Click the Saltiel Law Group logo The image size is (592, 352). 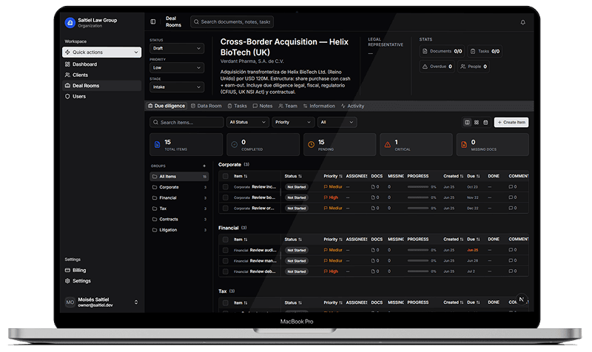[x=70, y=23]
